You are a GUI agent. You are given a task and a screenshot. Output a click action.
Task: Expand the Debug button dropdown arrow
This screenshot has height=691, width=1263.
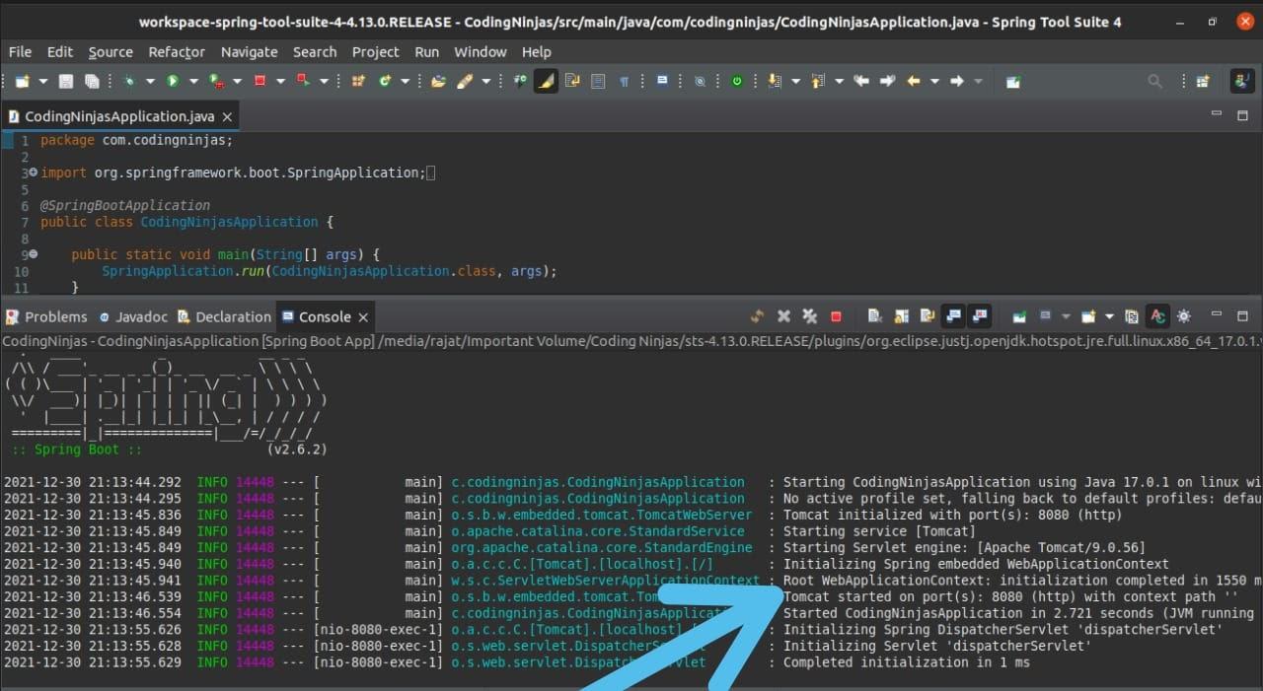(150, 81)
